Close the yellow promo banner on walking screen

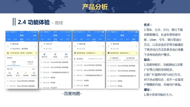(103, 53)
